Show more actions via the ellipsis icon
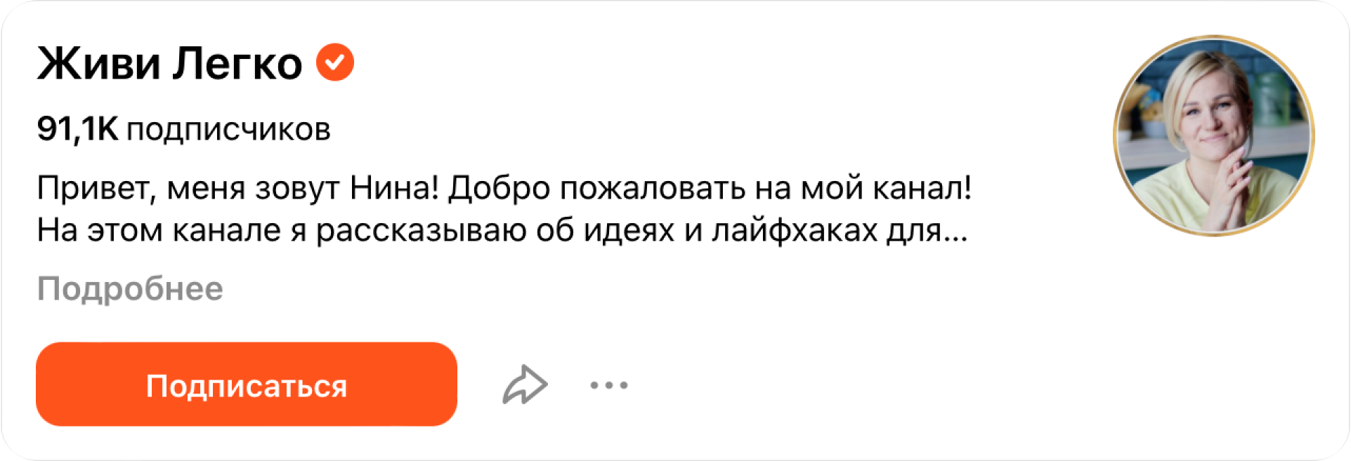Screen dimensions: 1351x461 tap(609, 385)
